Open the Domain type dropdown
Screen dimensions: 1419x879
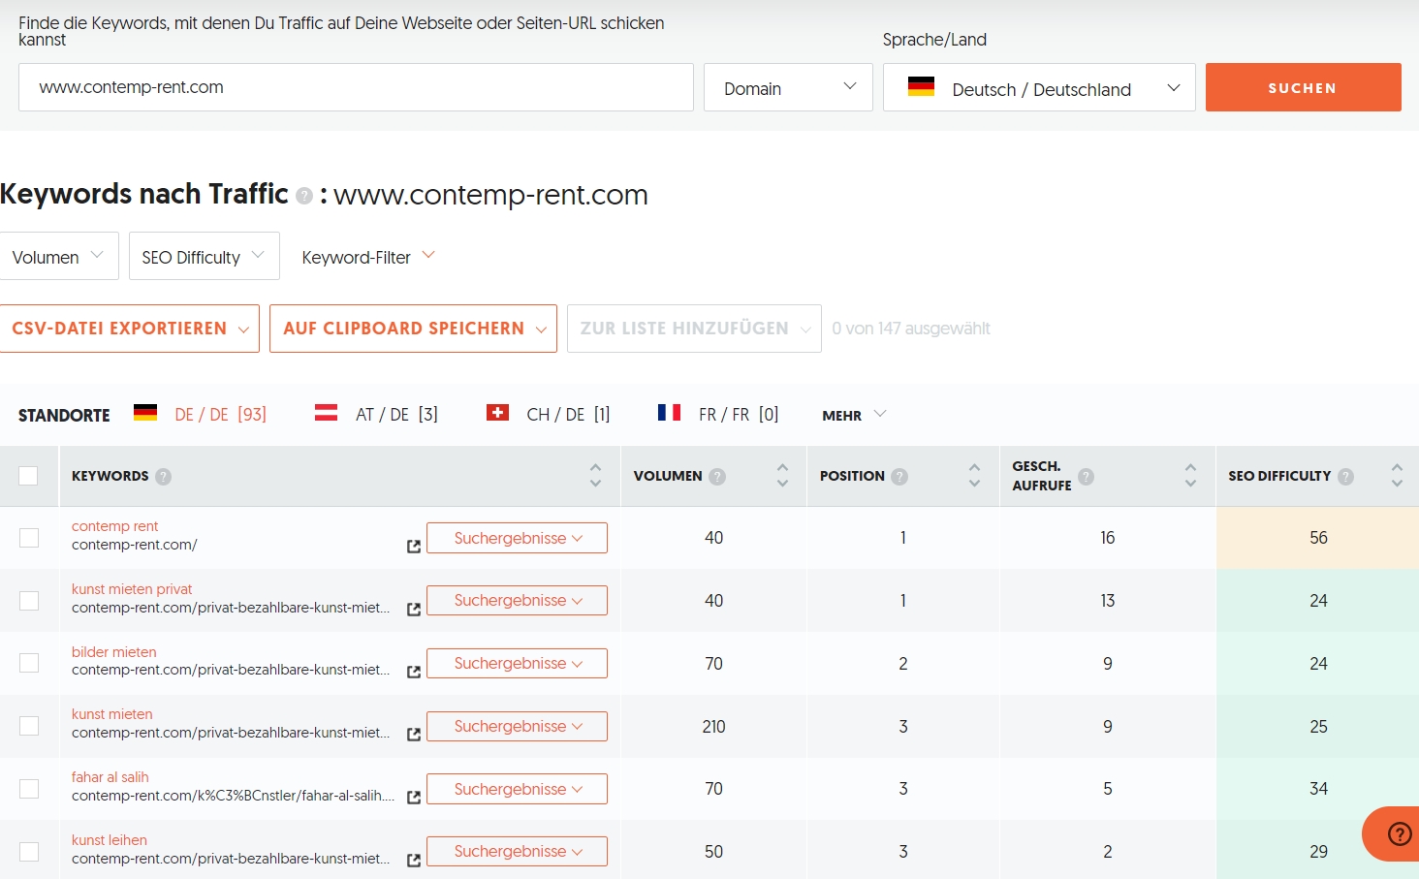tap(788, 87)
